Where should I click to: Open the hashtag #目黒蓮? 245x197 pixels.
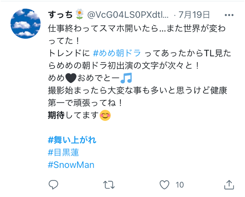(64, 152)
